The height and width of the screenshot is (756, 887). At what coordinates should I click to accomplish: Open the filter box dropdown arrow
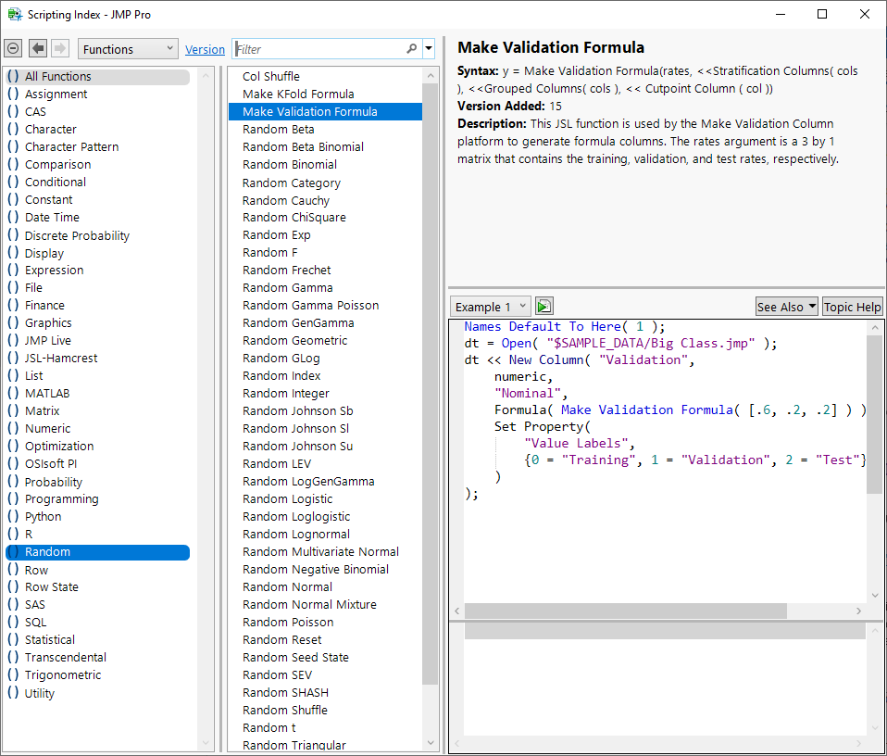(x=427, y=48)
